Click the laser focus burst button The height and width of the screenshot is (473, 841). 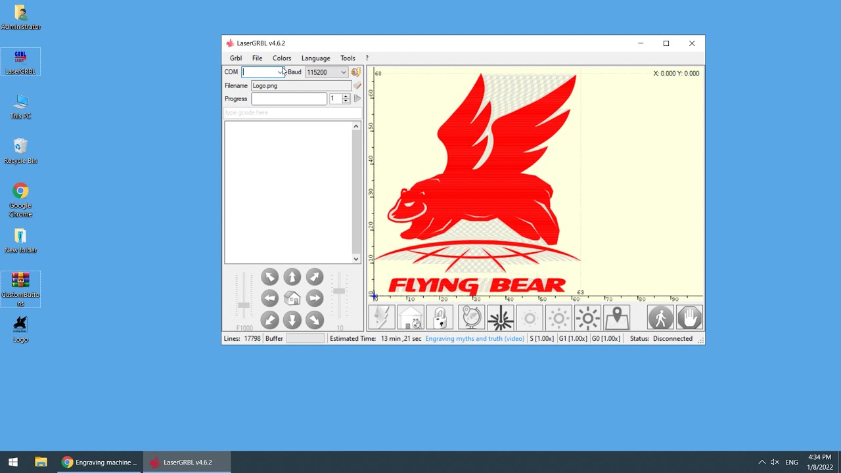(x=500, y=318)
